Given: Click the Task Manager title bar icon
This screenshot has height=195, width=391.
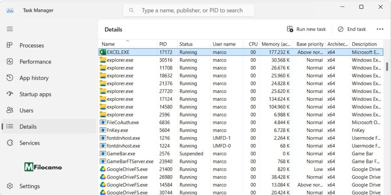Looking at the screenshot, I should 10,10.
